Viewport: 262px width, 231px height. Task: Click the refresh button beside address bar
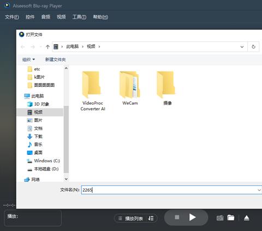click(253, 47)
